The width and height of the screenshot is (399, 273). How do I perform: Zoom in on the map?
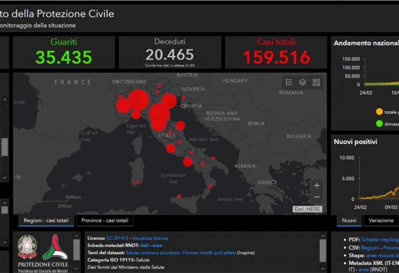(x=316, y=186)
